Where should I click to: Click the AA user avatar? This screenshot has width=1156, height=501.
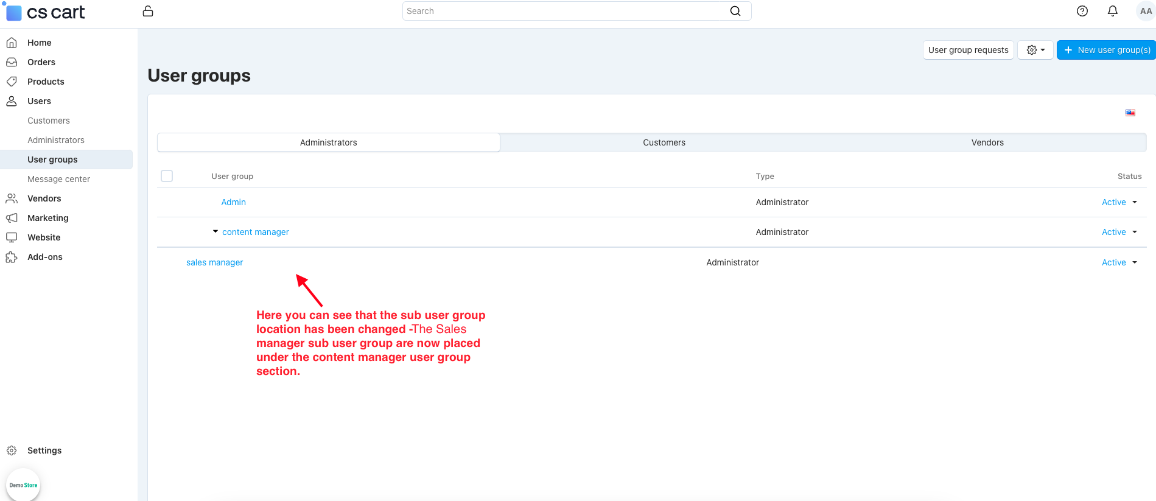1145,11
